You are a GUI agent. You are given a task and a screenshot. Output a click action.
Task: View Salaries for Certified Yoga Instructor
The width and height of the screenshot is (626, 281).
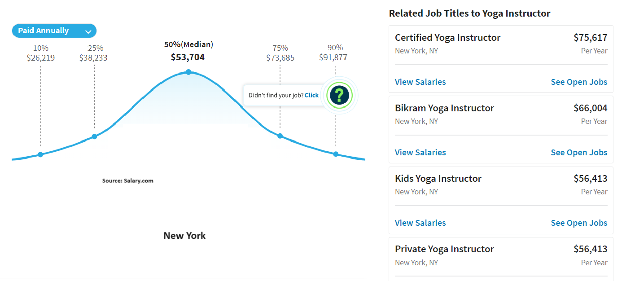point(420,82)
